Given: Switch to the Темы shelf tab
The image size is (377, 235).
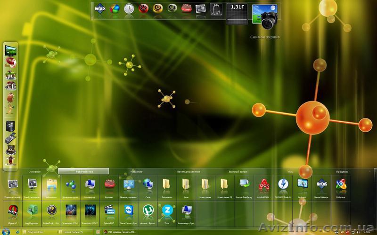Looking at the screenshot, I should 290,172.
